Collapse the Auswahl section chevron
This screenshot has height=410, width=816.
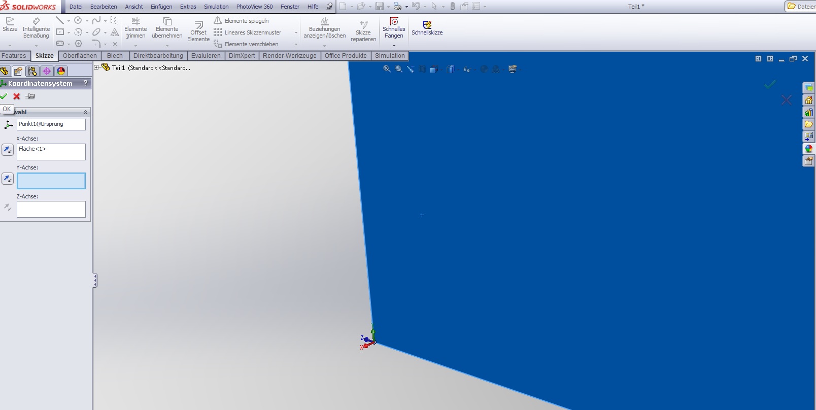click(85, 112)
